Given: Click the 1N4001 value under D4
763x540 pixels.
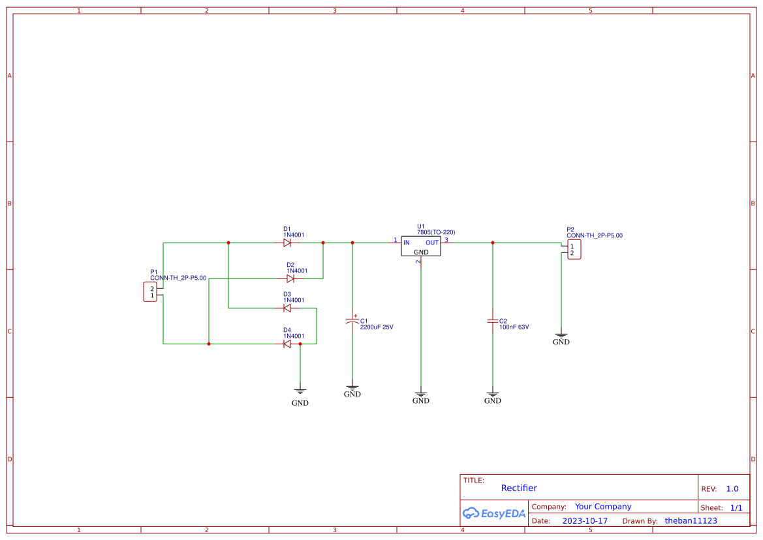Looking at the screenshot, I should pyautogui.click(x=294, y=336).
